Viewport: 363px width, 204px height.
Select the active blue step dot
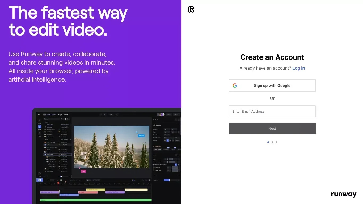coord(268,142)
